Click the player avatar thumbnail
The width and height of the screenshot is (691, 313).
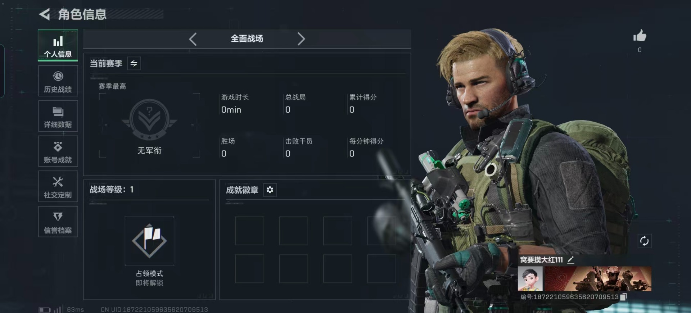(530, 279)
